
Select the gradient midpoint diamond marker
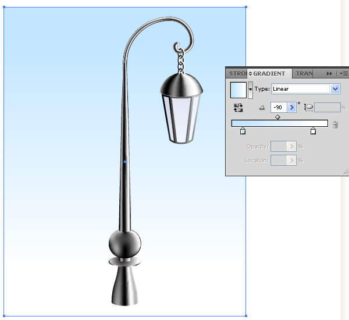pos(277,117)
